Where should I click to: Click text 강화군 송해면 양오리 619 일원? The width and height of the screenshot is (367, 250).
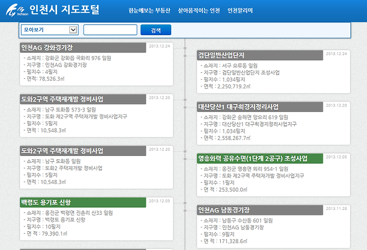(255, 118)
